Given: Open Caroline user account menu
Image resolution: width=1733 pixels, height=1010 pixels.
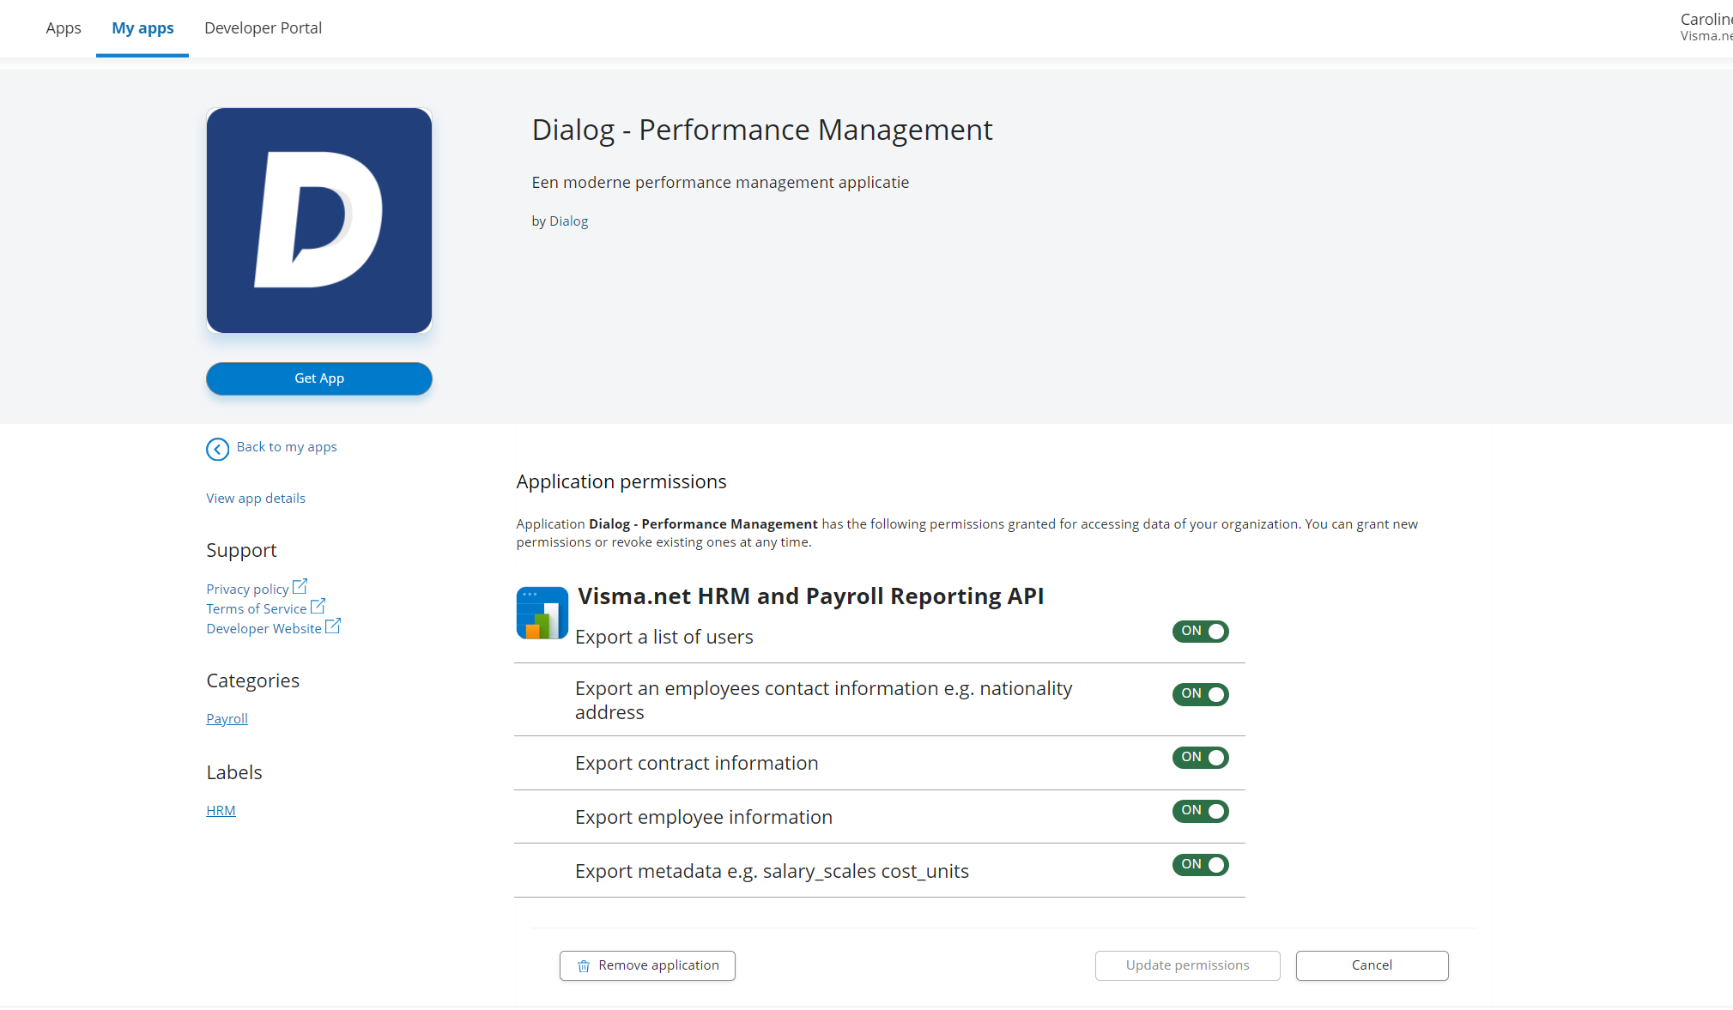Looking at the screenshot, I should pos(1706,27).
